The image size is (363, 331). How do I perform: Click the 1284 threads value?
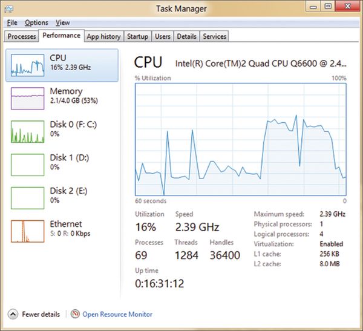tap(186, 255)
